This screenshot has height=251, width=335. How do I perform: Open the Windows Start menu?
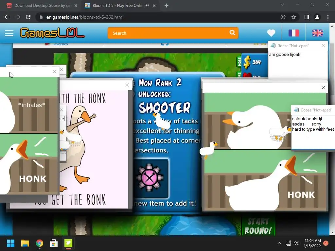click(10, 243)
